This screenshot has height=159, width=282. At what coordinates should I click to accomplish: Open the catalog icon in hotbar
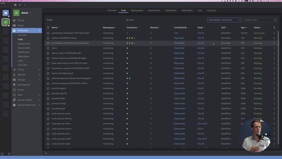pos(6,13)
